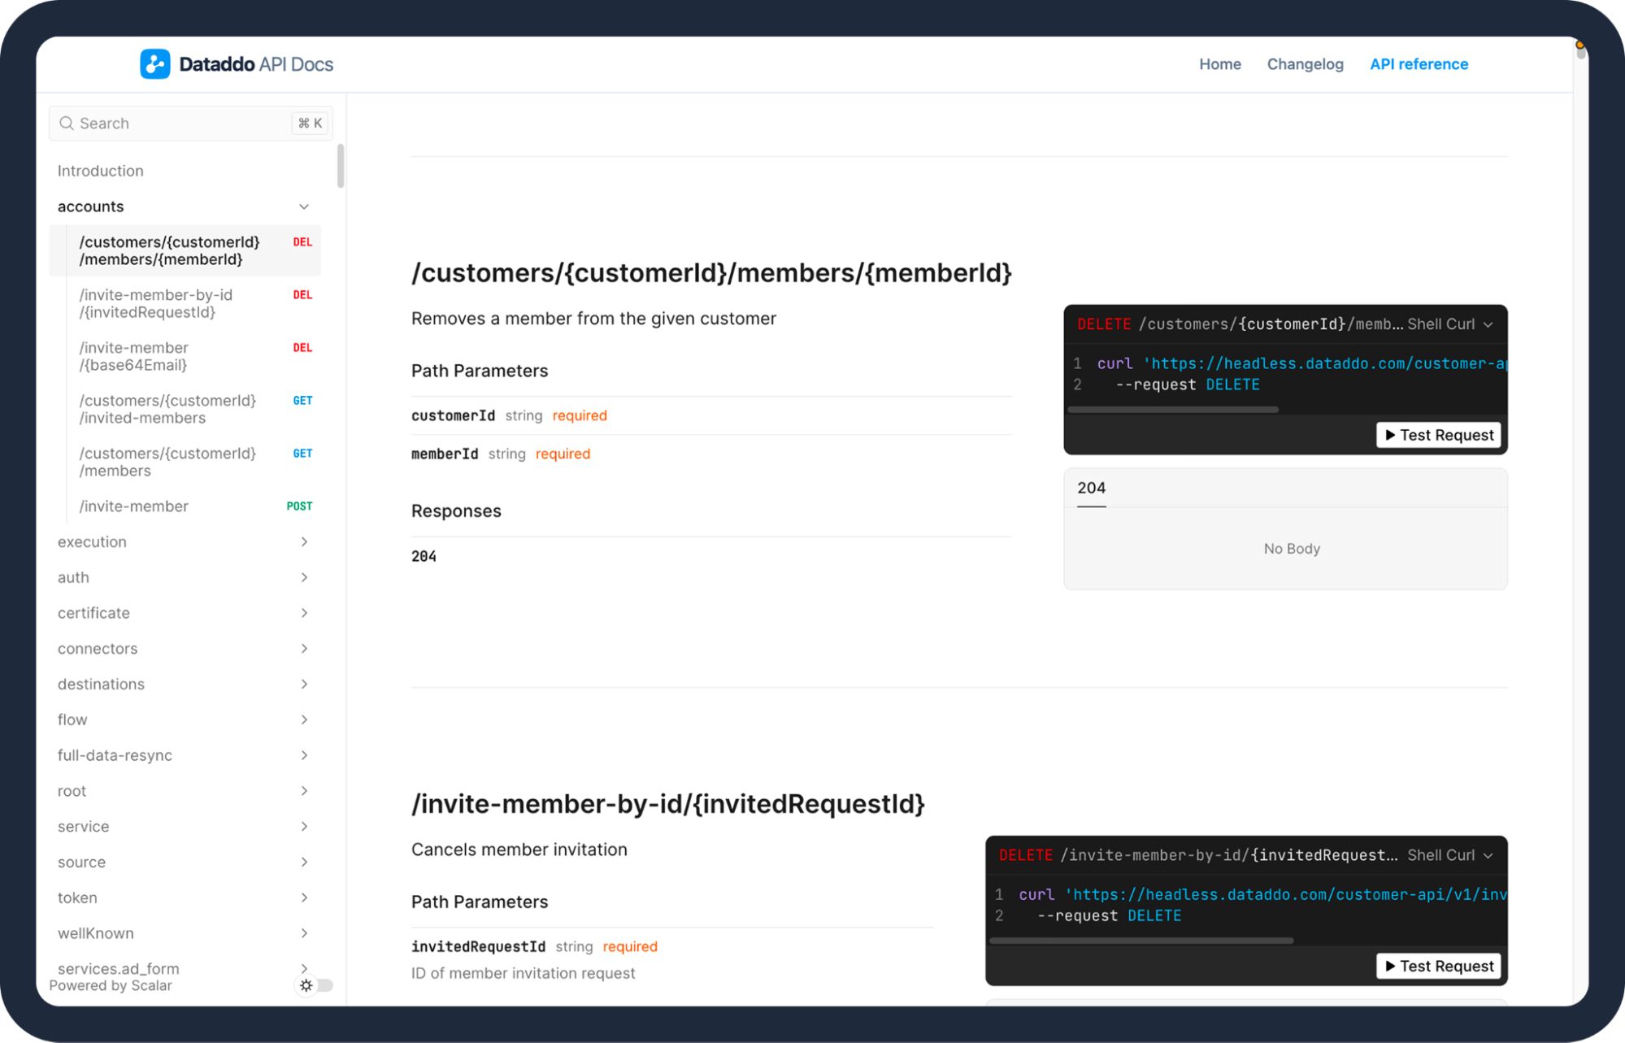Click the ⌘K shortcut badge
This screenshot has height=1043, width=1625.
[x=310, y=124]
